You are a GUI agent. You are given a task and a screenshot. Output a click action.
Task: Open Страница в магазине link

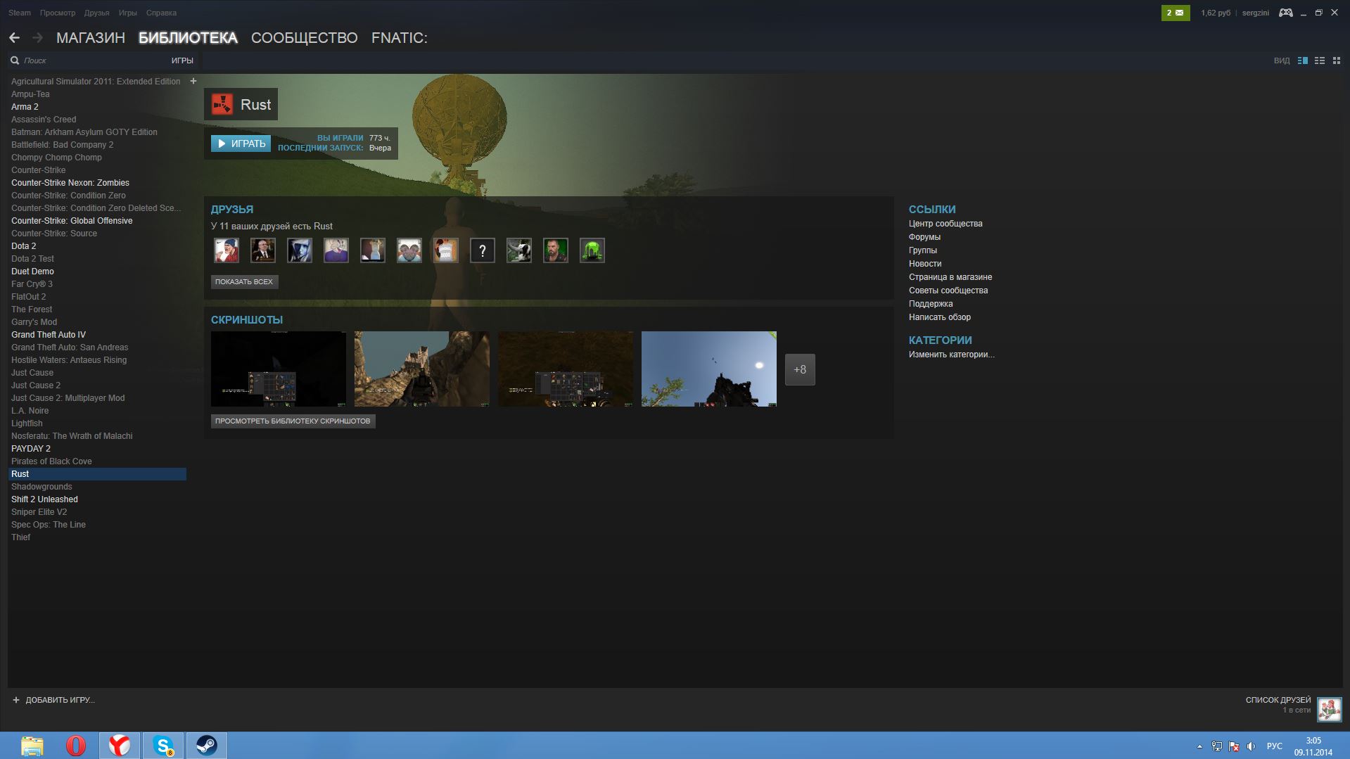click(x=950, y=277)
